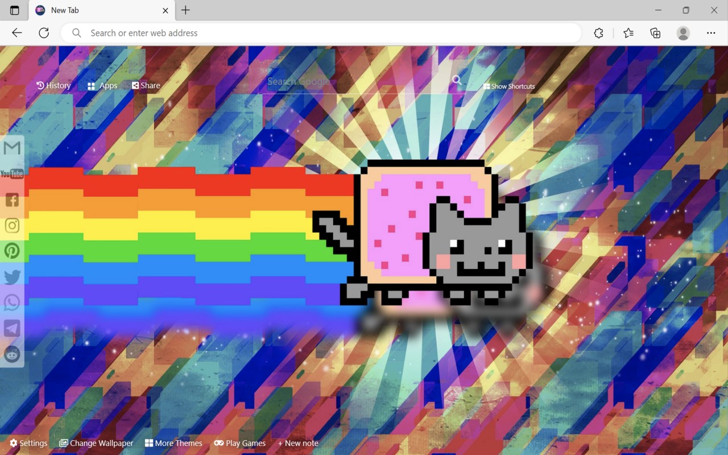Open Settings and more ellipsis menu
Screen dimensions: 728x455
(x=711, y=33)
